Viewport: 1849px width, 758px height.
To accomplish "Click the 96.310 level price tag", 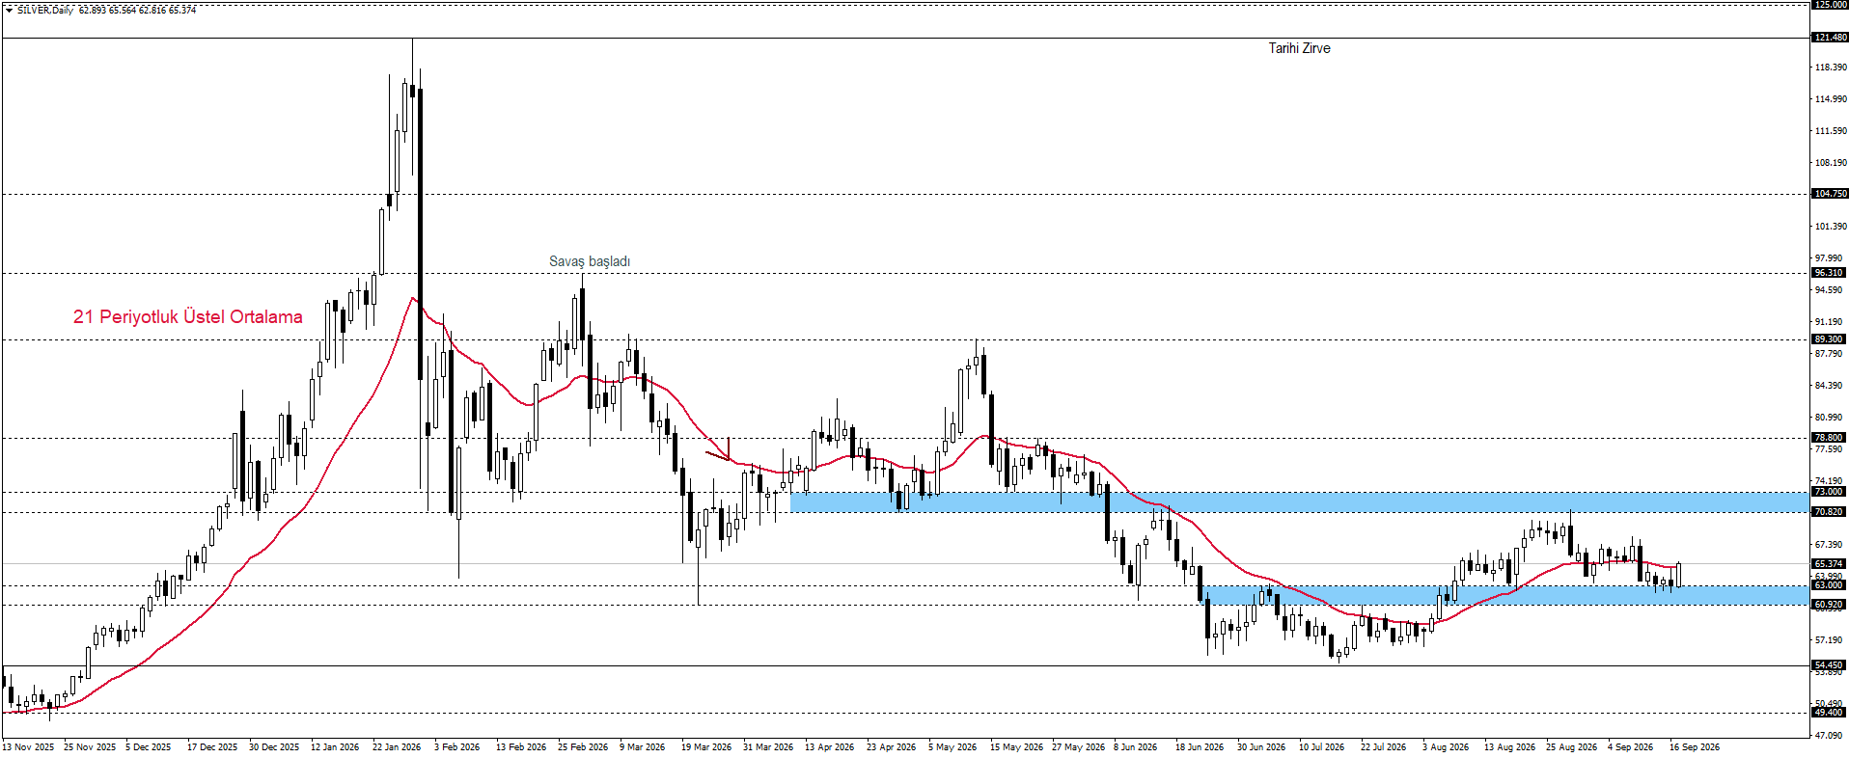I will click(1829, 273).
